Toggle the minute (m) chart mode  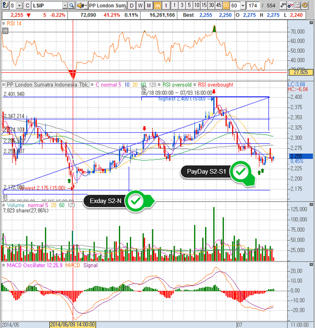(x=157, y=6)
